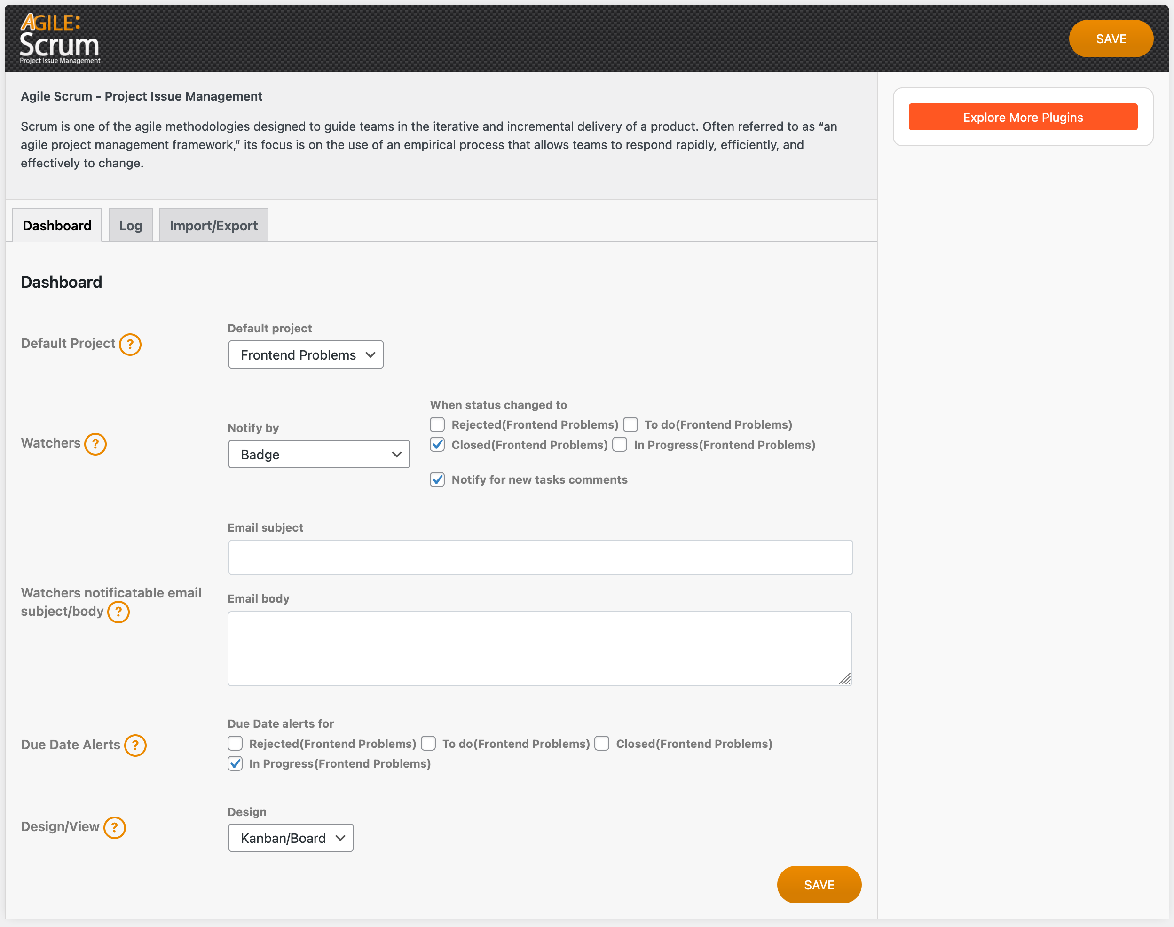1174x927 pixels.
Task: Enable Rejected(Frontend Problems) due date alert
Action: point(235,744)
